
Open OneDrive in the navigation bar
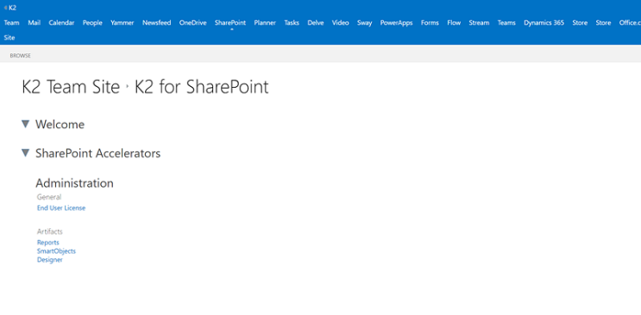pyautogui.click(x=193, y=23)
